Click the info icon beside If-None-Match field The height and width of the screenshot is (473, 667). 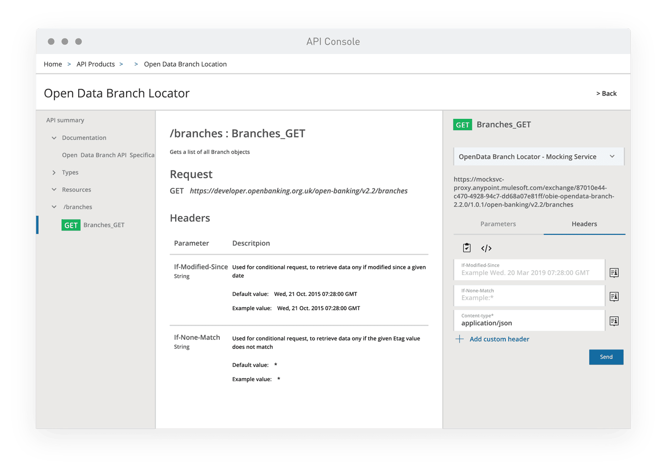[613, 296]
